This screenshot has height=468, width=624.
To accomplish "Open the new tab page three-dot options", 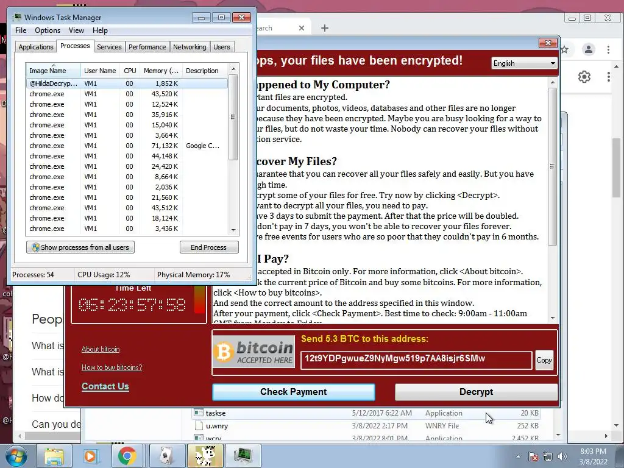I will tap(609, 76).
